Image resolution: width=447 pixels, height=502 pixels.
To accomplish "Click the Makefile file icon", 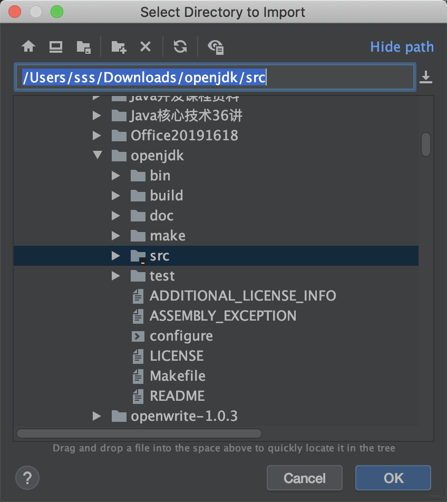I will [138, 376].
